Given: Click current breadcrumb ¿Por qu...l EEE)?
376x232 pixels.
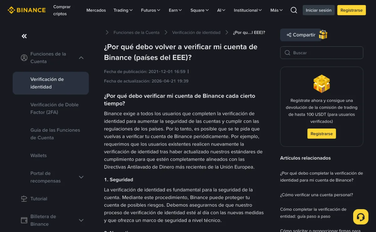Looking at the screenshot, I should coord(249,32).
